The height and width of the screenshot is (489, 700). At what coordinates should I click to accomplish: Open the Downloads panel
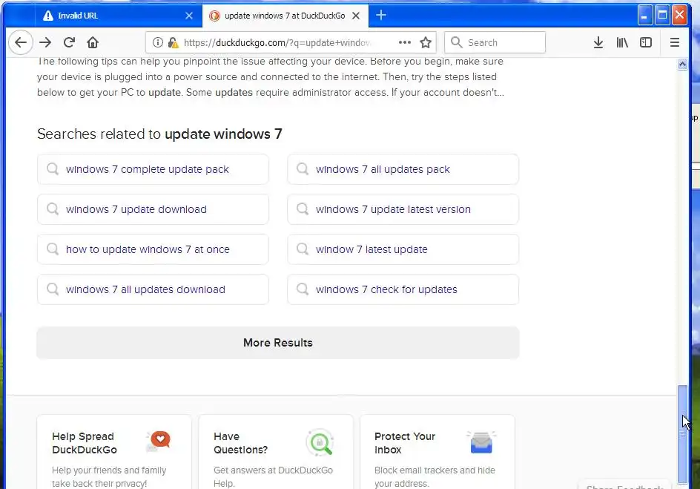598,42
